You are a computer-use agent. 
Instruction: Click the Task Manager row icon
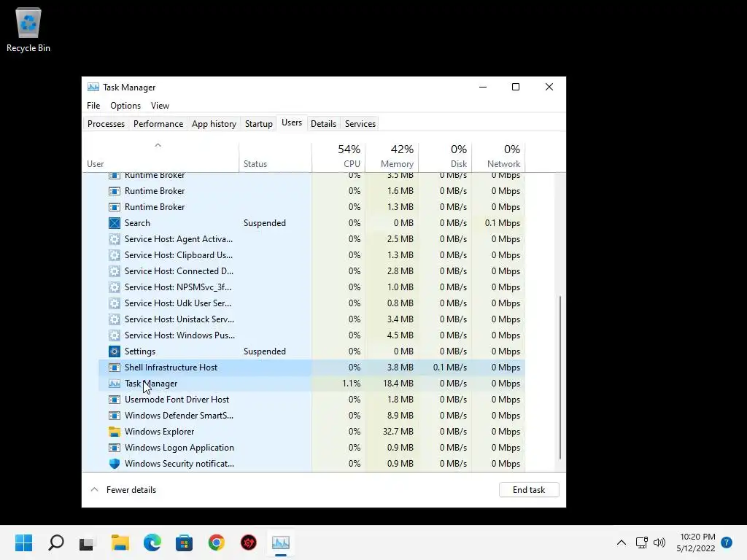pos(115,384)
